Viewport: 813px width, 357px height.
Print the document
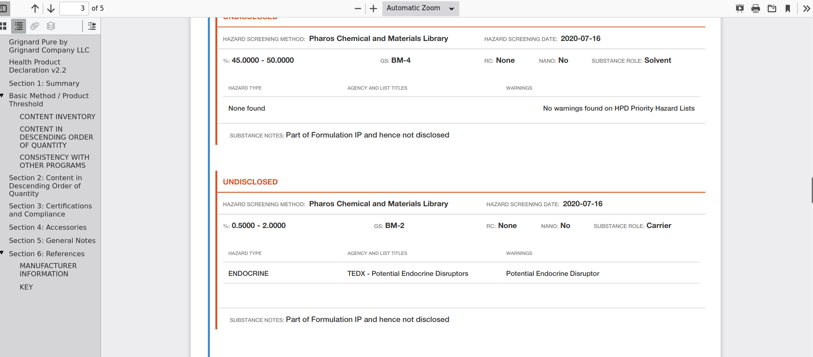tap(756, 9)
